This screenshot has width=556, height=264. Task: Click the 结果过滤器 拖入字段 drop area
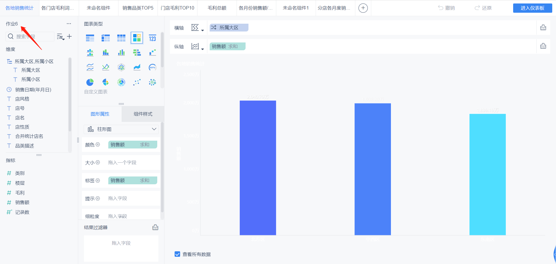121,248
